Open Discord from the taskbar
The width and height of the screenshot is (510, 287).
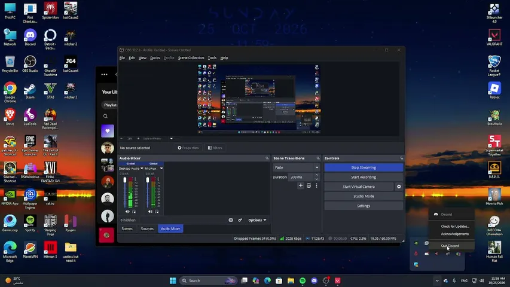pos(314,280)
